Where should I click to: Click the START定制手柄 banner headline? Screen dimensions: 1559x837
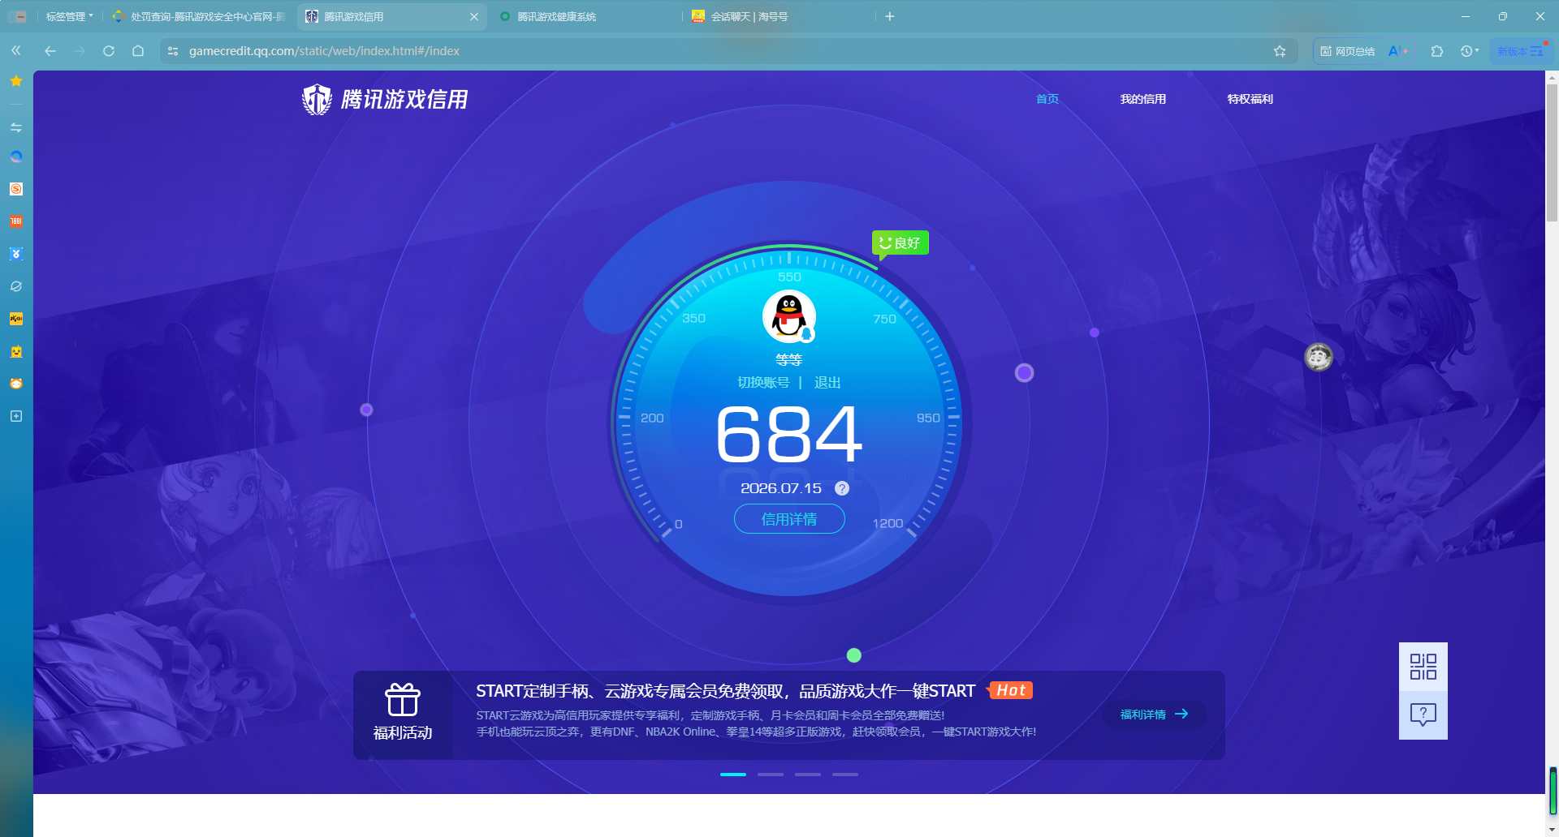pyautogui.click(x=725, y=691)
